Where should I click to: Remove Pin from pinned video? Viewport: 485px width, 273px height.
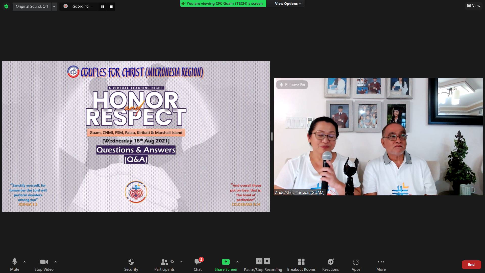click(x=292, y=85)
